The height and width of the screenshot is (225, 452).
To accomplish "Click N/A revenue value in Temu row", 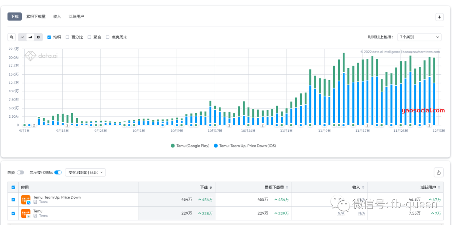I will click(x=341, y=213).
